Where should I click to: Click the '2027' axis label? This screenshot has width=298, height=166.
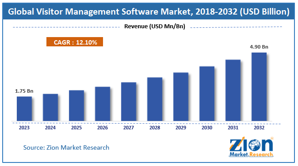[x=129, y=128]
